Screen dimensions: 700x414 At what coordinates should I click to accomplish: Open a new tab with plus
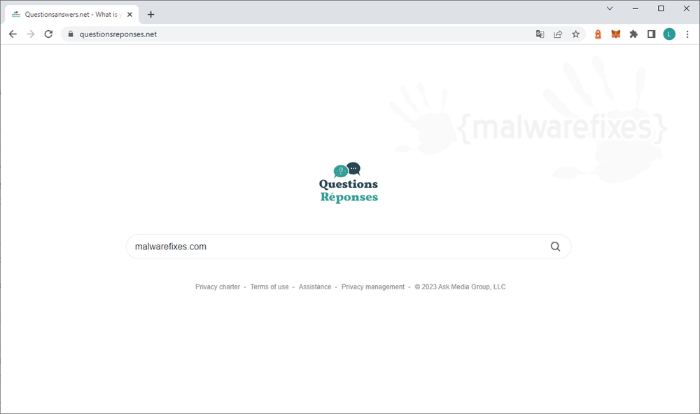click(151, 14)
